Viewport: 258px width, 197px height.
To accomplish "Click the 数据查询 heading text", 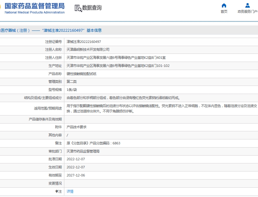I will [92, 8].
